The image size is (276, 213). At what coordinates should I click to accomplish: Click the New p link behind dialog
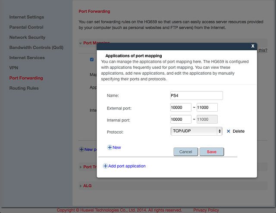pos(90,149)
